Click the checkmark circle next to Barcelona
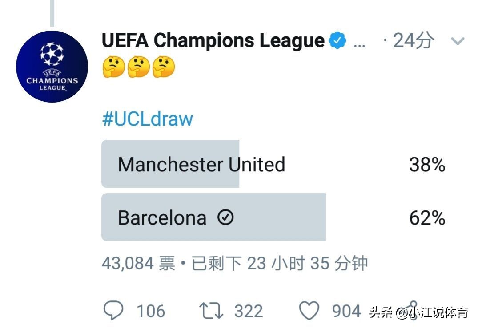Viewport: 478px width, 328px height. [x=225, y=217]
